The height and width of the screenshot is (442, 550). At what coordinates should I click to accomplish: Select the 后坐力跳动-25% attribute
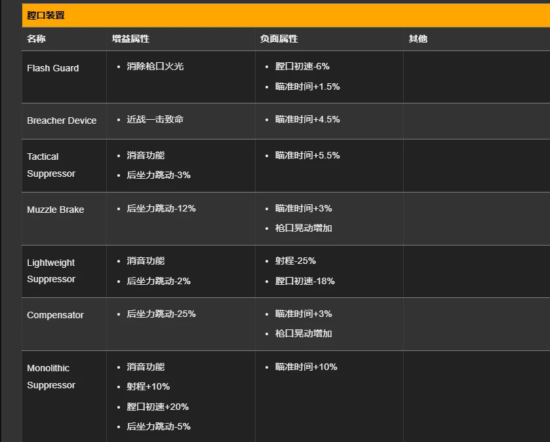[161, 314]
